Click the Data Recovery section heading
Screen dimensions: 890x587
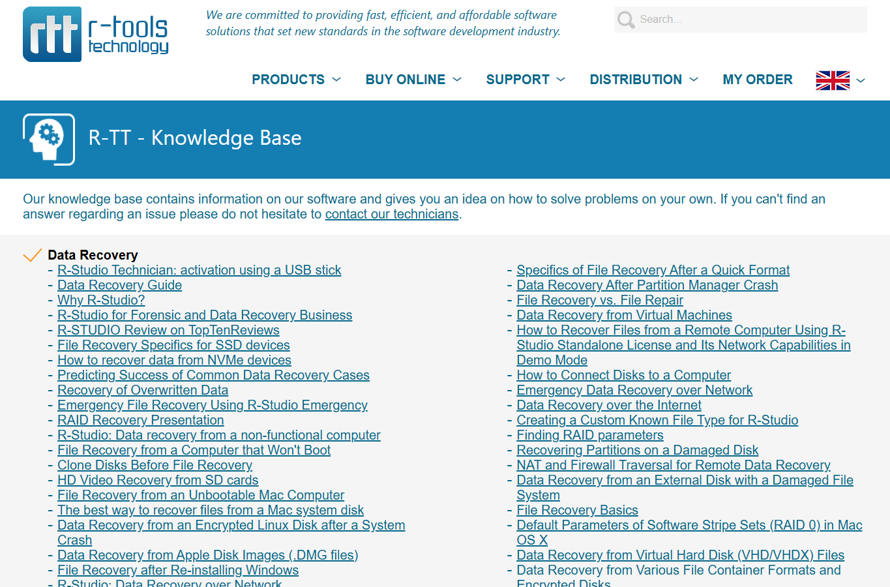click(93, 255)
